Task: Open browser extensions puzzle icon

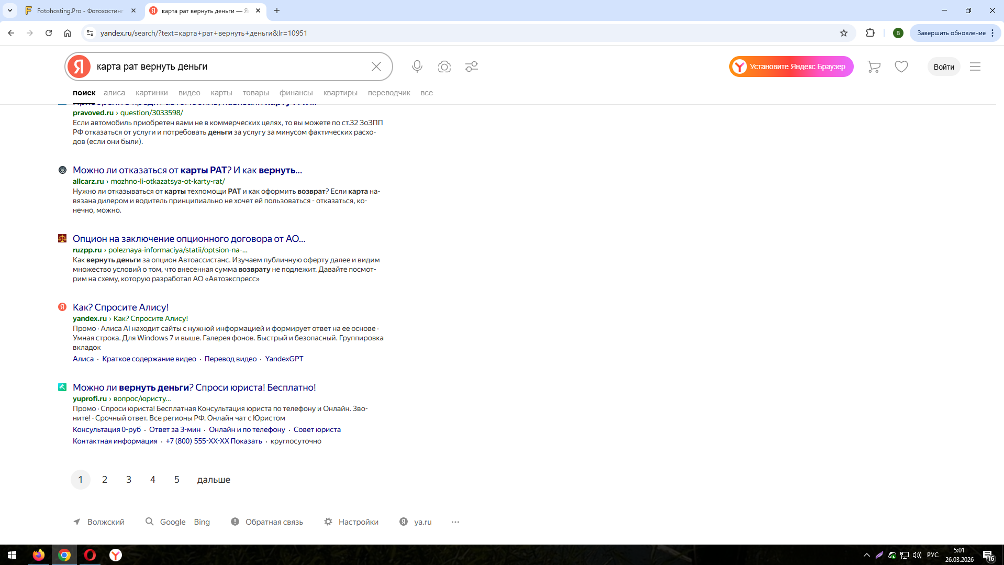Action: pyautogui.click(x=870, y=33)
